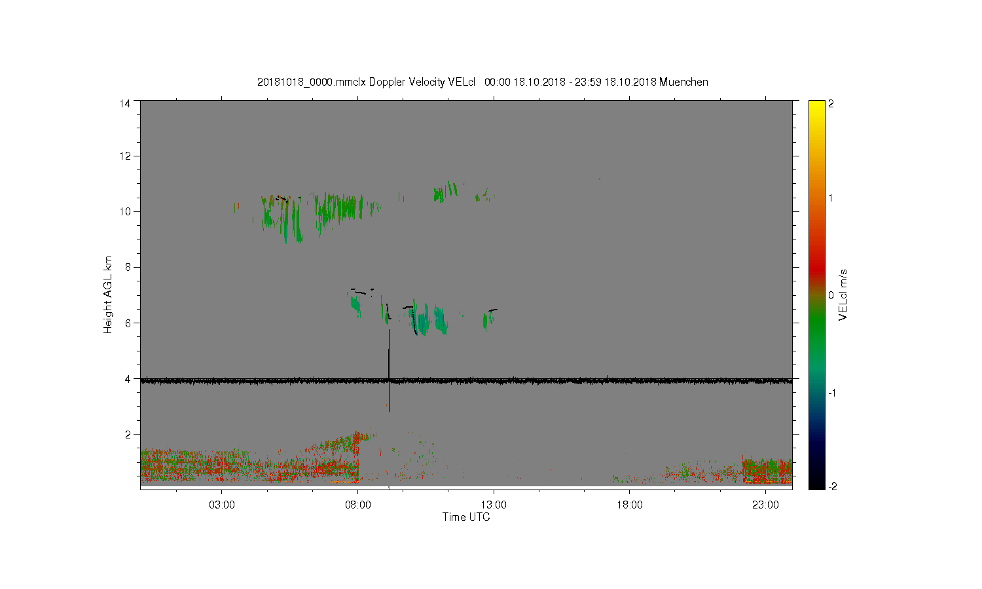Click the 'Height AGL km' axis label
This screenshot has height=589, width=982.
[x=108, y=294]
